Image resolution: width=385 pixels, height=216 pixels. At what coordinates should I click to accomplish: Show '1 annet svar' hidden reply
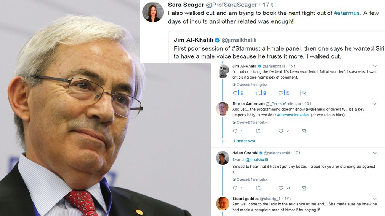[x=244, y=141]
